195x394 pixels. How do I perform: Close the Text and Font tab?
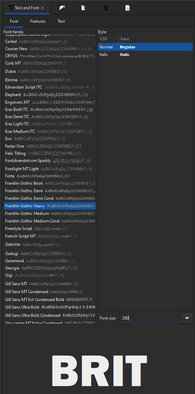pos(42,8)
